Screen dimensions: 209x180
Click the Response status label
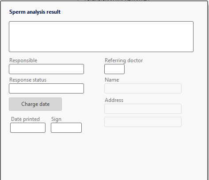28,80
